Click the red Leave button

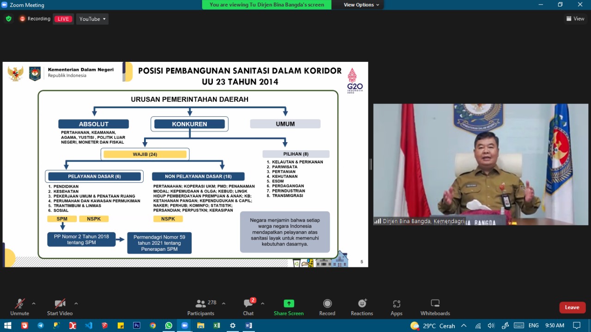[572, 308]
